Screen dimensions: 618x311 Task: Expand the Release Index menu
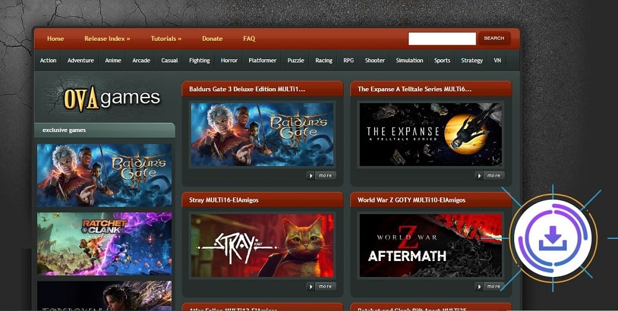[x=107, y=39]
